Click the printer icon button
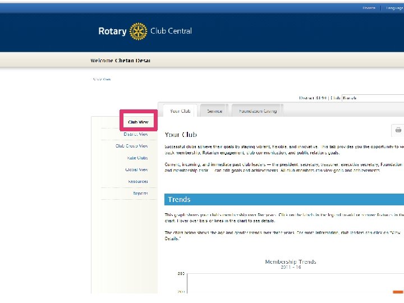The image size is (404, 303). pos(398,130)
